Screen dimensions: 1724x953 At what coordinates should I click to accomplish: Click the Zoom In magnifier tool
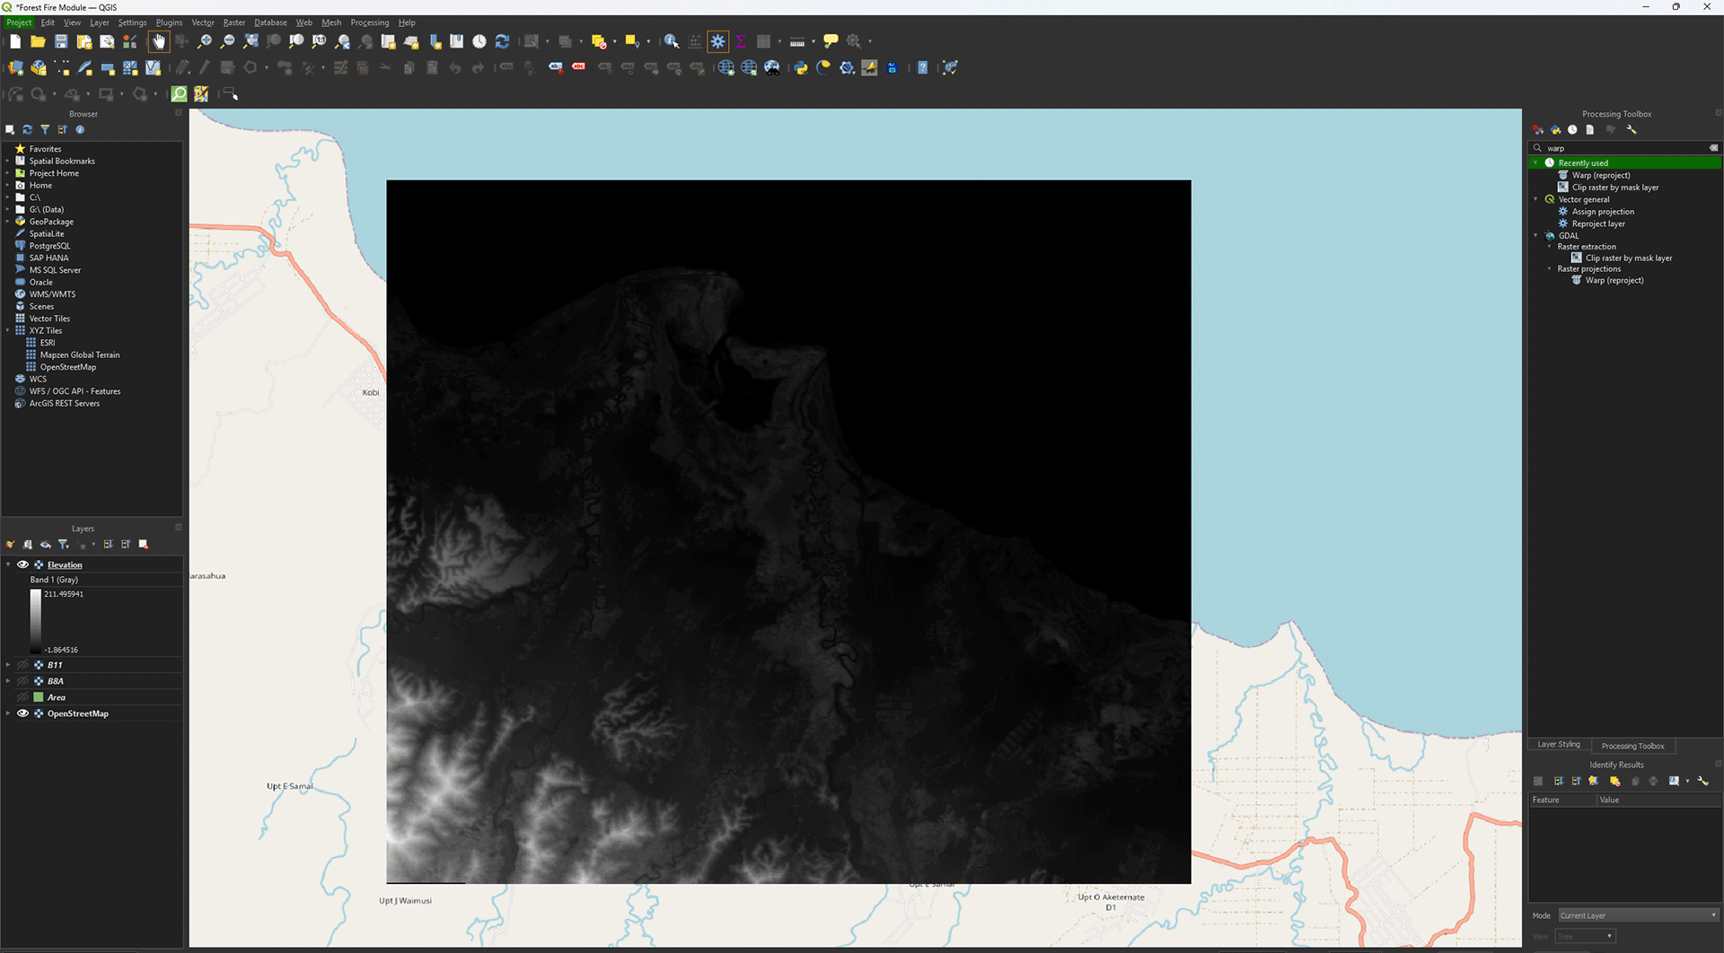point(205,41)
